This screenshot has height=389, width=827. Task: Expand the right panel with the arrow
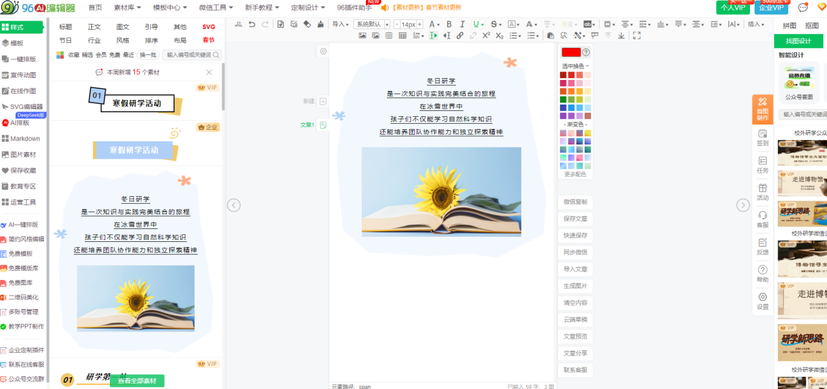coord(743,204)
